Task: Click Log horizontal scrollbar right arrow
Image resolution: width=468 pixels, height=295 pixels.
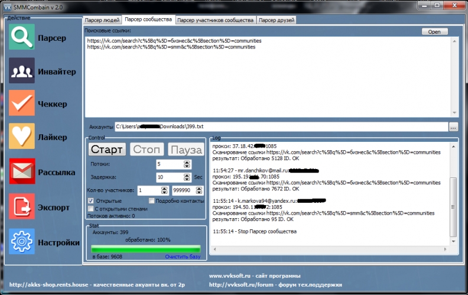Action: pyautogui.click(x=446, y=249)
